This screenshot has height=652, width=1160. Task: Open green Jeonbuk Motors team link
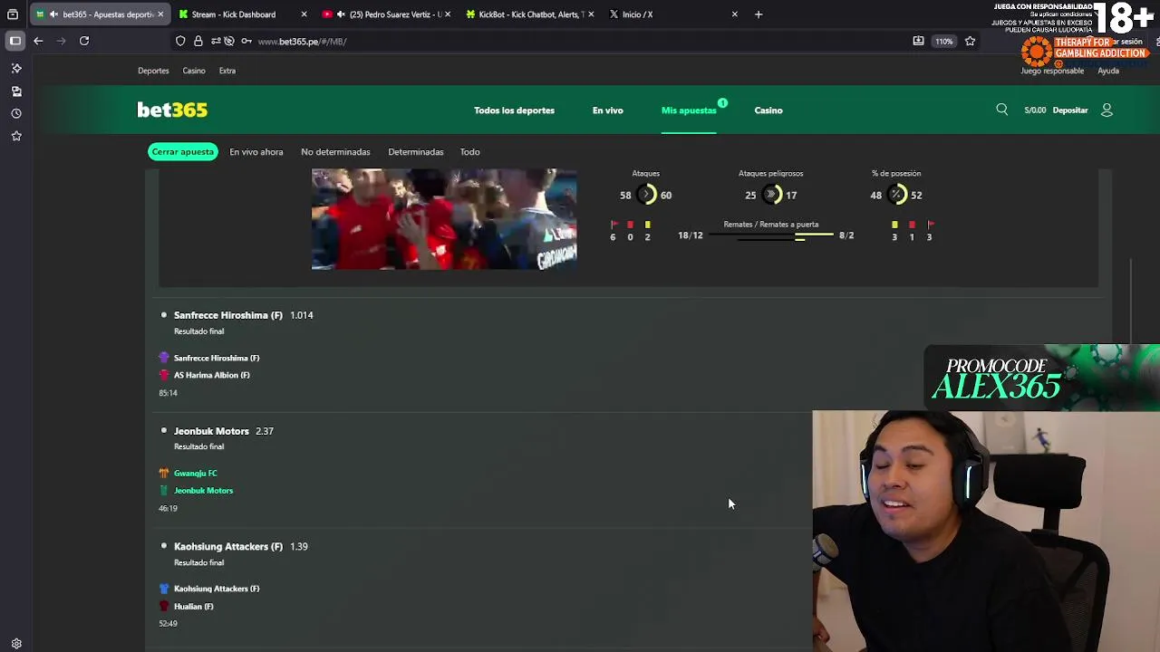point(203,491)
